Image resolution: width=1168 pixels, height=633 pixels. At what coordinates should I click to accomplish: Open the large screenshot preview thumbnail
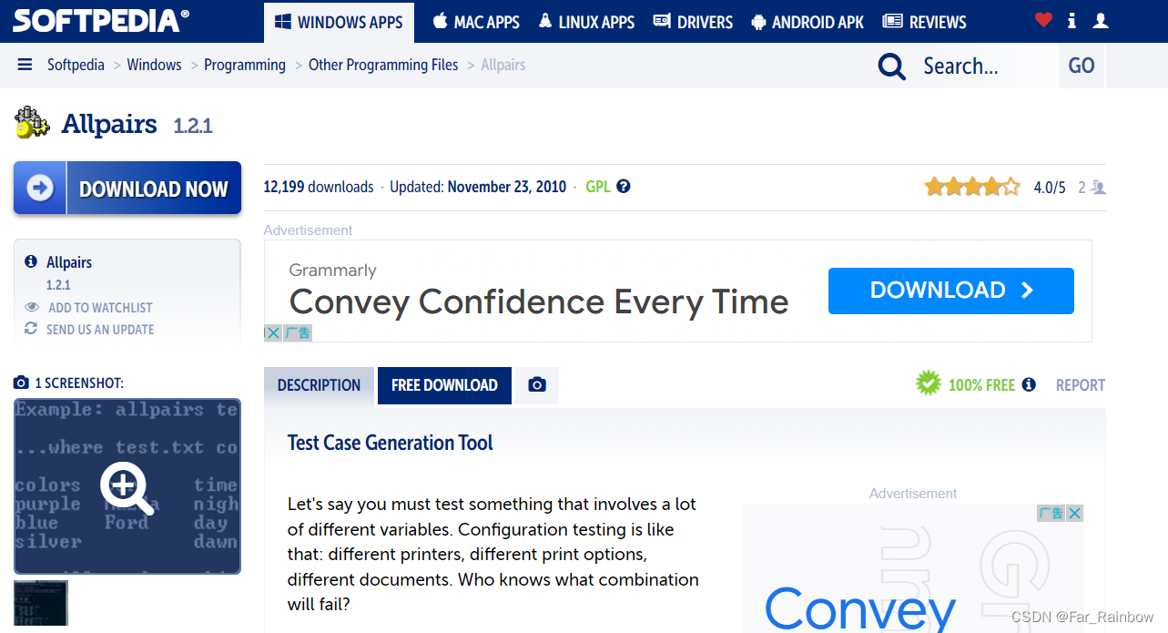coord(127,486)
